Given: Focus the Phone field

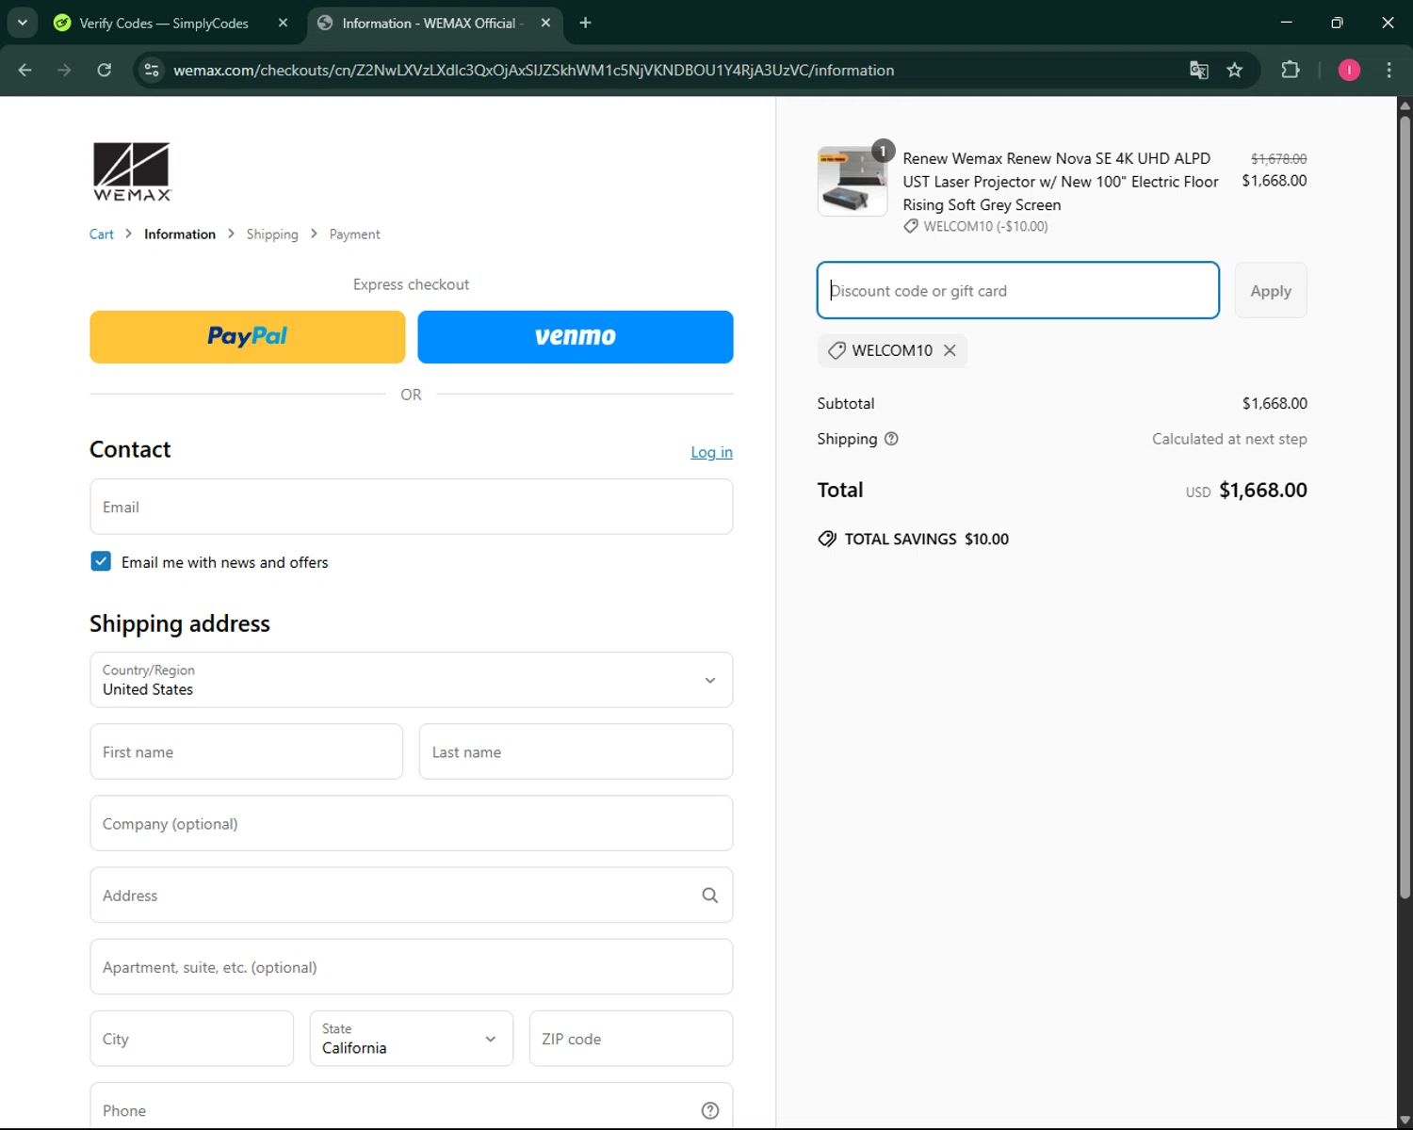Looking at the screenshot, I should pyautogui.click(x=412, y=1106).
